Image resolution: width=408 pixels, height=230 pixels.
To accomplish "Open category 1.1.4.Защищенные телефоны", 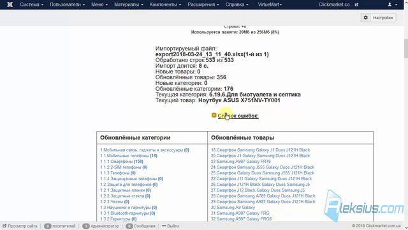I will pos(131,179).
